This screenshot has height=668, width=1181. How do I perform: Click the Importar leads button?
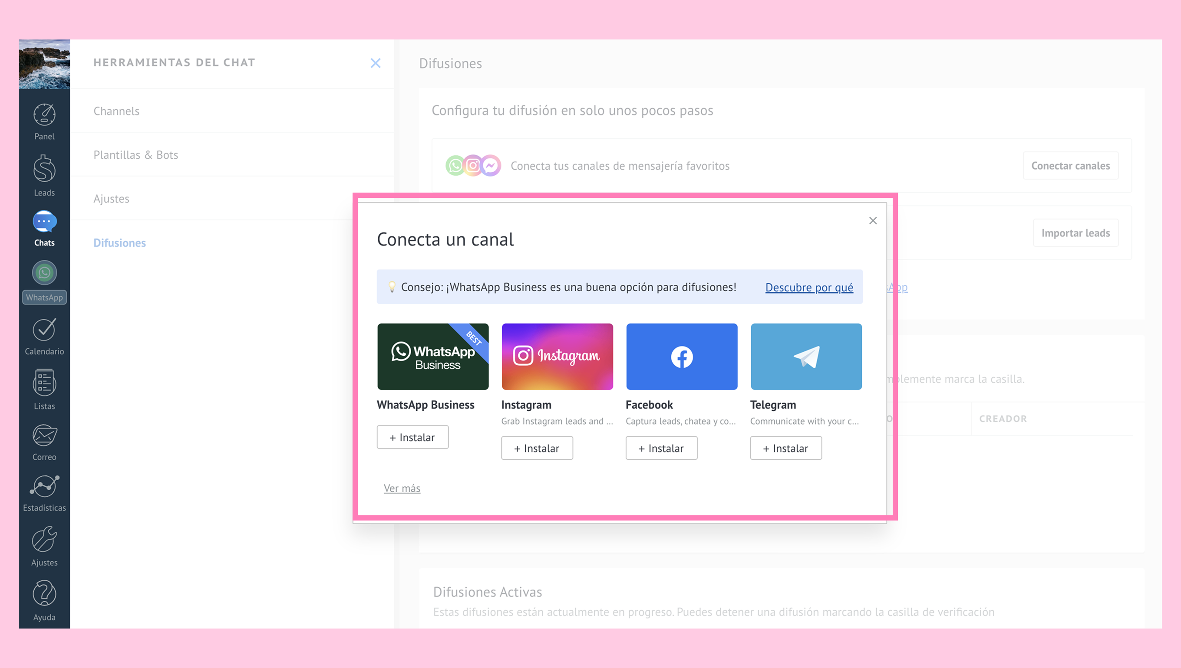pyautogui.click(x=1075, y=232)
